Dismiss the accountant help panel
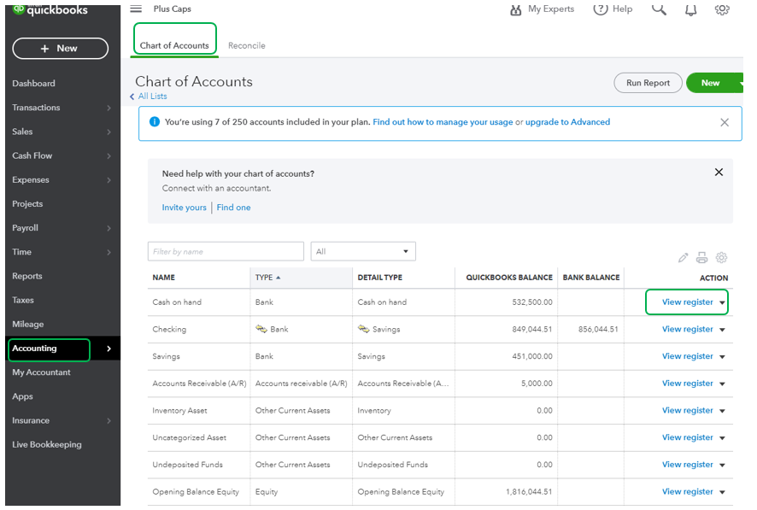The width and height of the screenshot is (757, 510). [719, 173]
